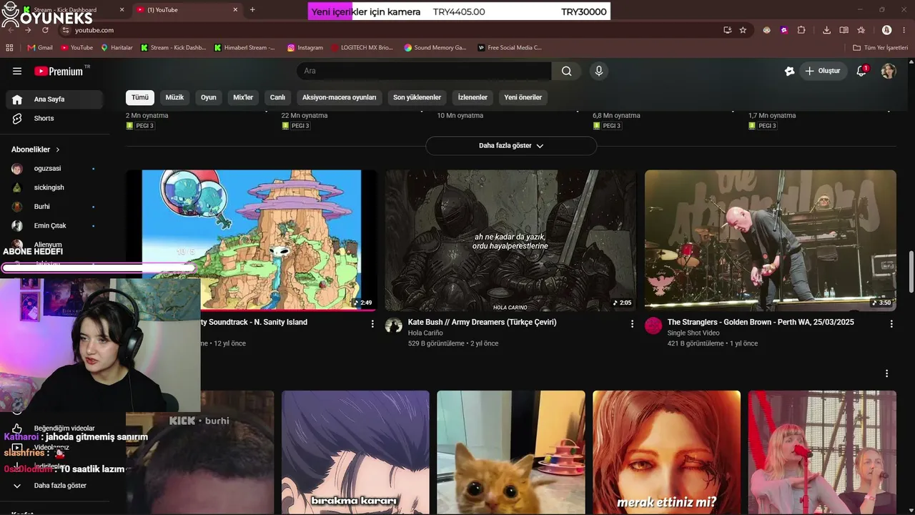Select the Müzik filter chip
The image size is (915, 515).
click(x=174, y=97)
